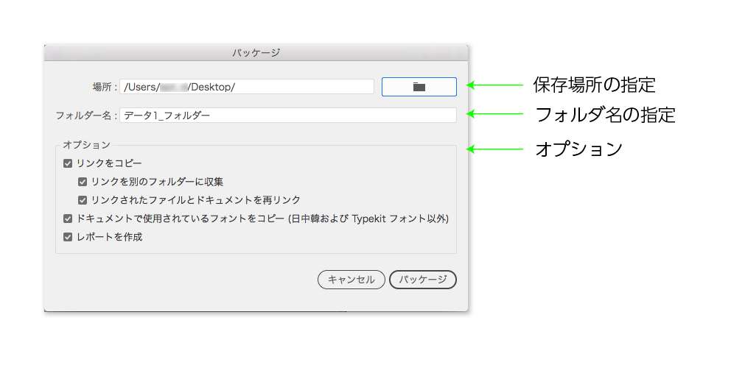Image resolution: width=731 pixels, height=365 pixels.
Task: Toggle リンクされたファイルとドキュメントを再リンク checkbox
Action: click(x=83, y=200)
